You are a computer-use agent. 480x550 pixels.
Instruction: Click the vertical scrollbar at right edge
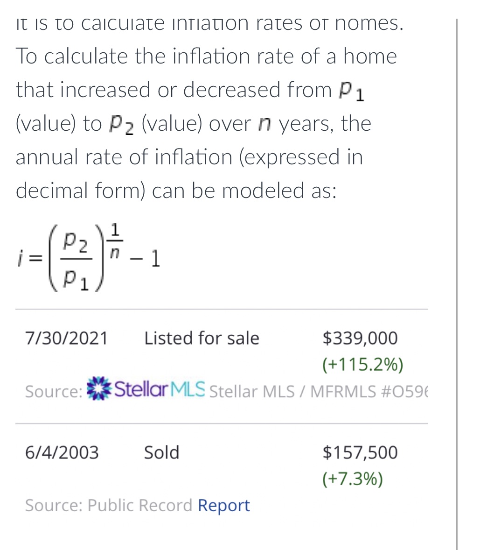pos(457,284)
